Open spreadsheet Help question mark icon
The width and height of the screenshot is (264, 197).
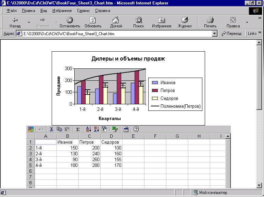[x=136, y=129]
